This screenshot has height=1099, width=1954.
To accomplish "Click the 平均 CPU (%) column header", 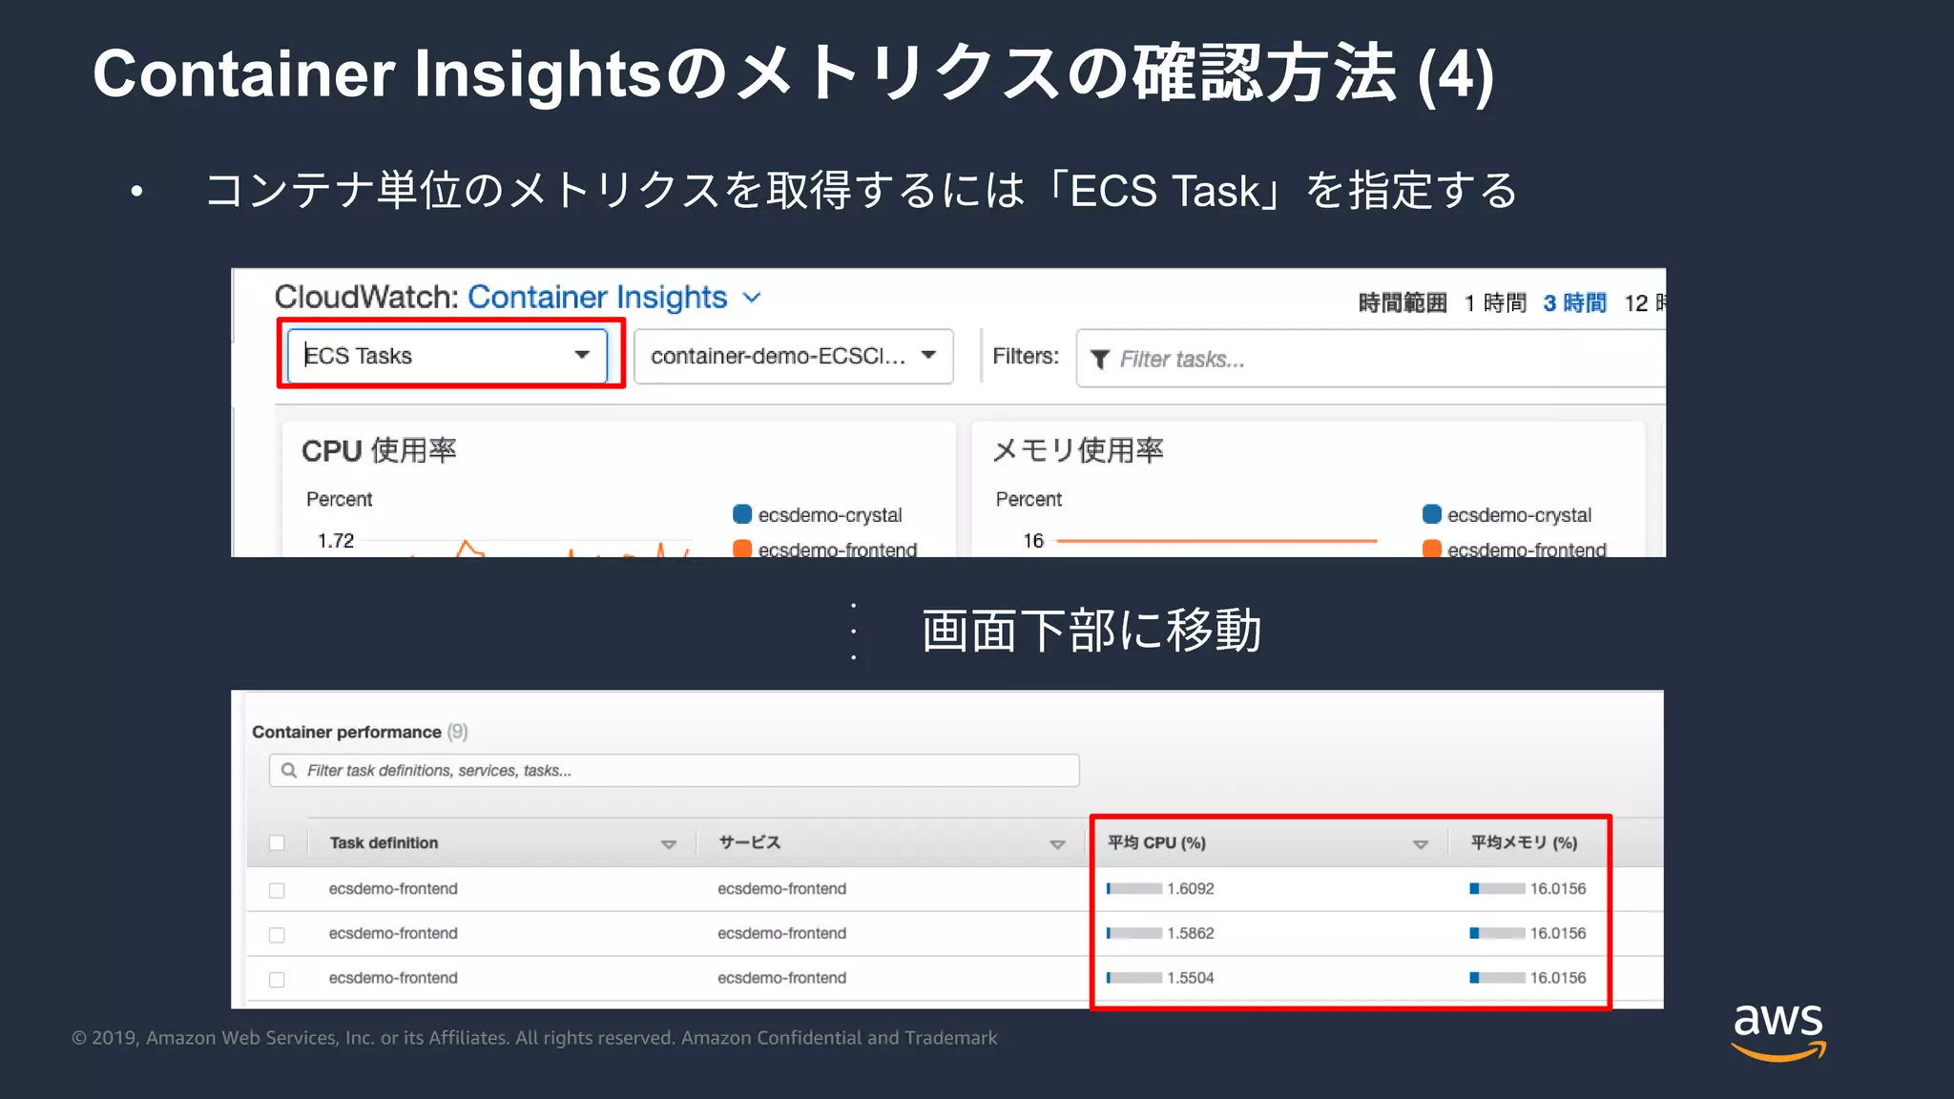I will (1156, 843).
